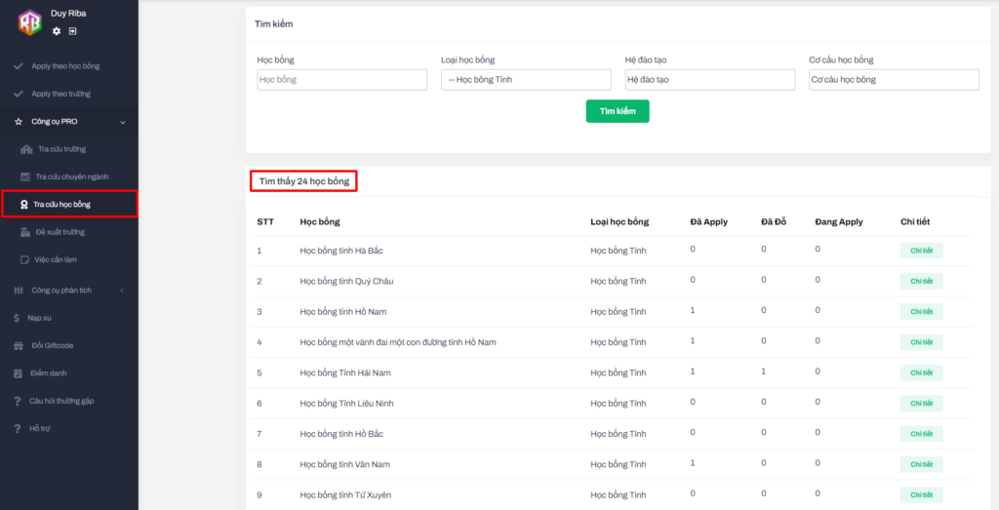The width and height of the screenshot is (999, 510).
Task: Select Apply theo học bổng menu item
Action: 65,66
